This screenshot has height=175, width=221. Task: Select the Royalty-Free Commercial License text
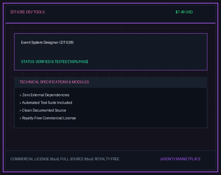[x=49, y=118]
